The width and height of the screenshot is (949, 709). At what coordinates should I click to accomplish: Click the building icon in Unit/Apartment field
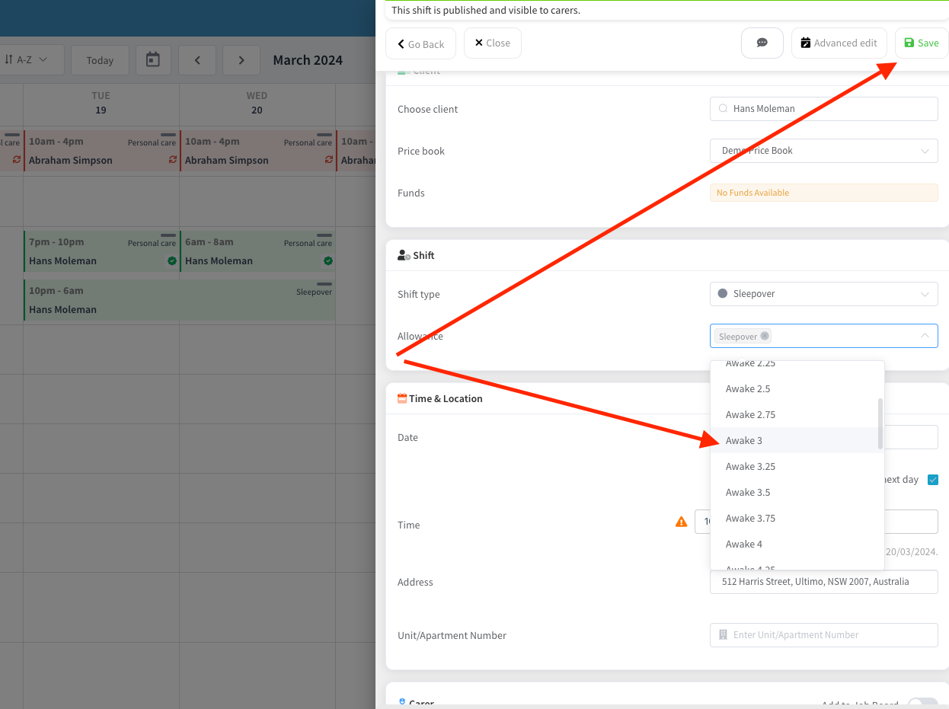pos(721,635)
